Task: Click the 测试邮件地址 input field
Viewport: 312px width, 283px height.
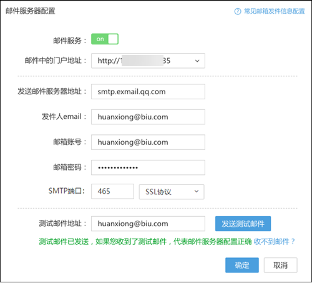Action: [x=148, y=224]
